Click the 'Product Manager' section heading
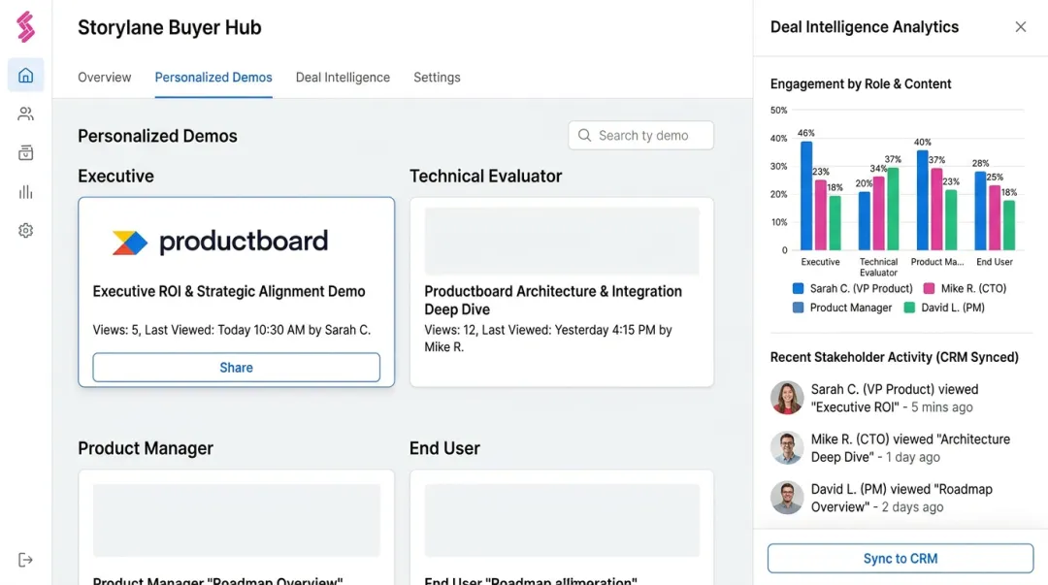Image resolution: width=1048 pixels, height=585 pixels. coord(145,448)
